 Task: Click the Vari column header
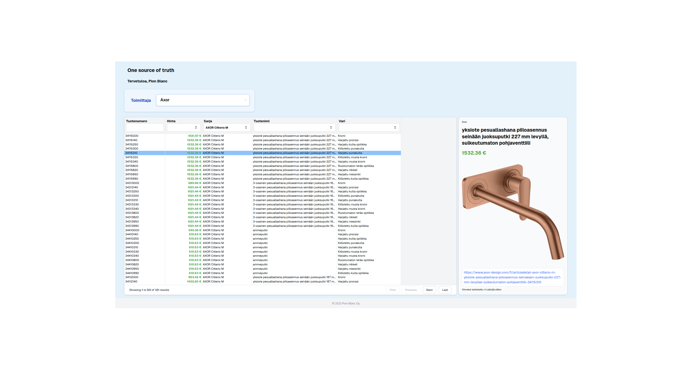pyautogui.click(x=342, y=121)
